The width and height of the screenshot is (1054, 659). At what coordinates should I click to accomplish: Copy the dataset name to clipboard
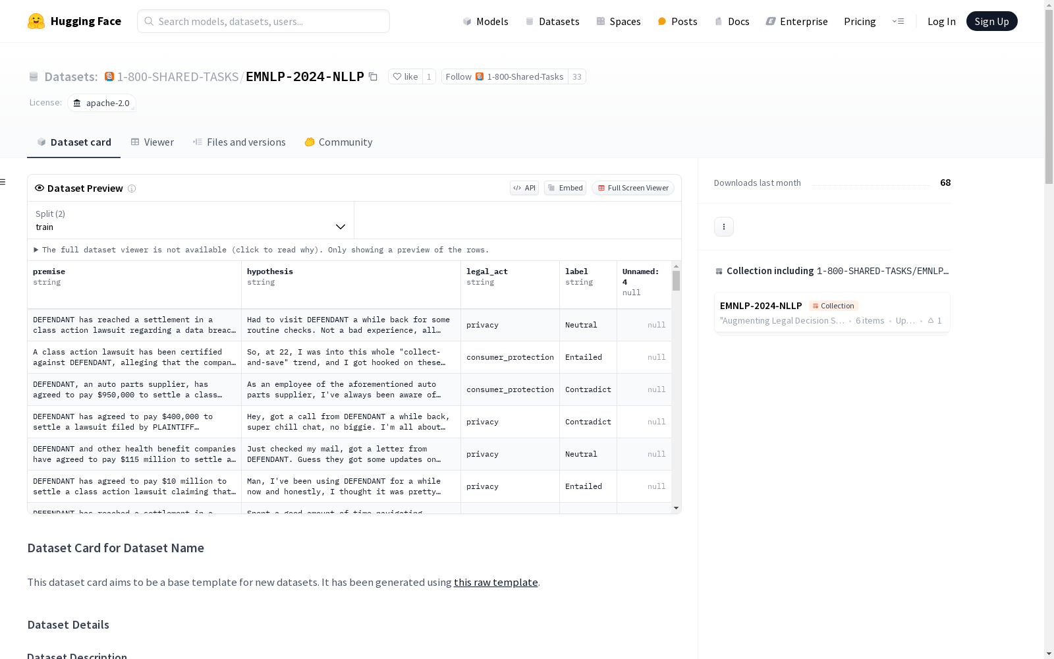pos(373,77)
